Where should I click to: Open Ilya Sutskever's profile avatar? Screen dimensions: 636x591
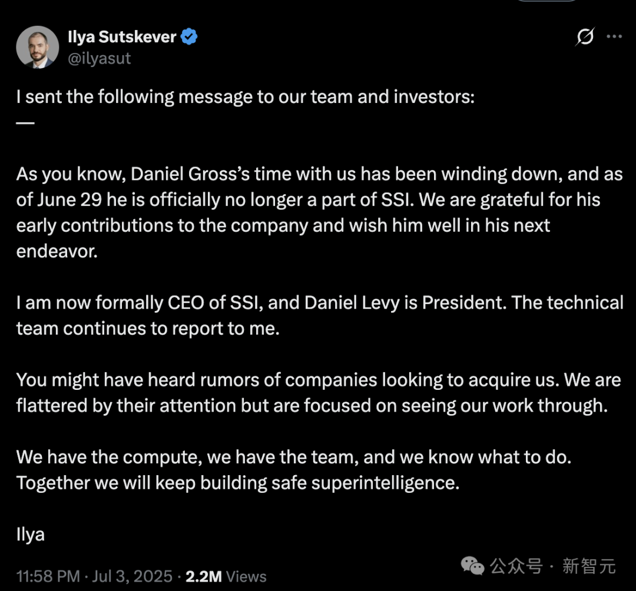point(38,47)
